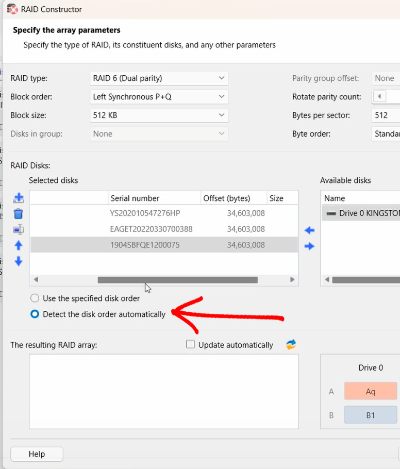Select disk row EAGET20220330700388
This screenshot has width=400, height=469.
coord(164,229)
